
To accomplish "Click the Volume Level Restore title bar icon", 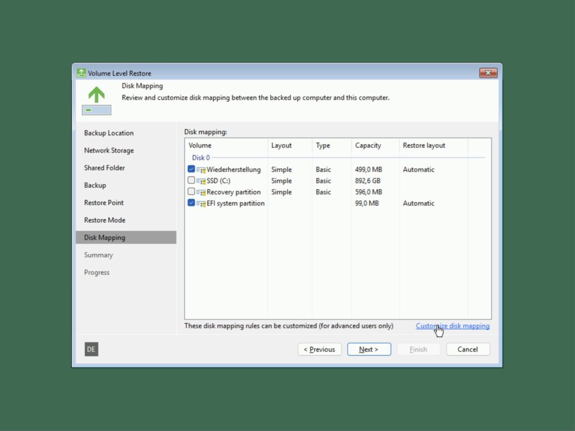I will (x=81, y=72).
